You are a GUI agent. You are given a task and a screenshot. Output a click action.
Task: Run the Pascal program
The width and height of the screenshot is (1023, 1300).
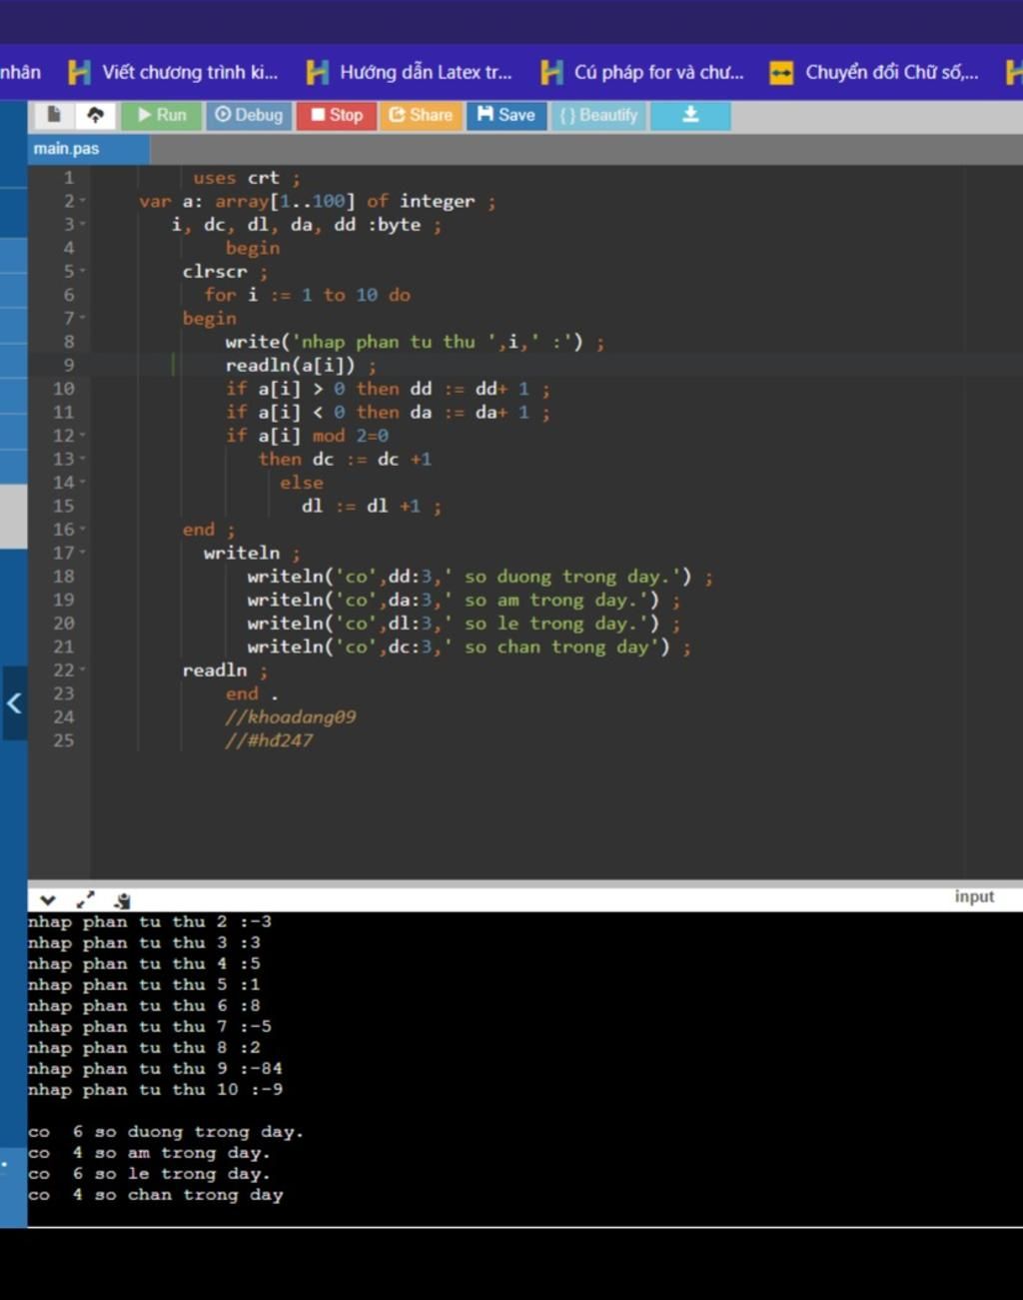pos(162,115)
